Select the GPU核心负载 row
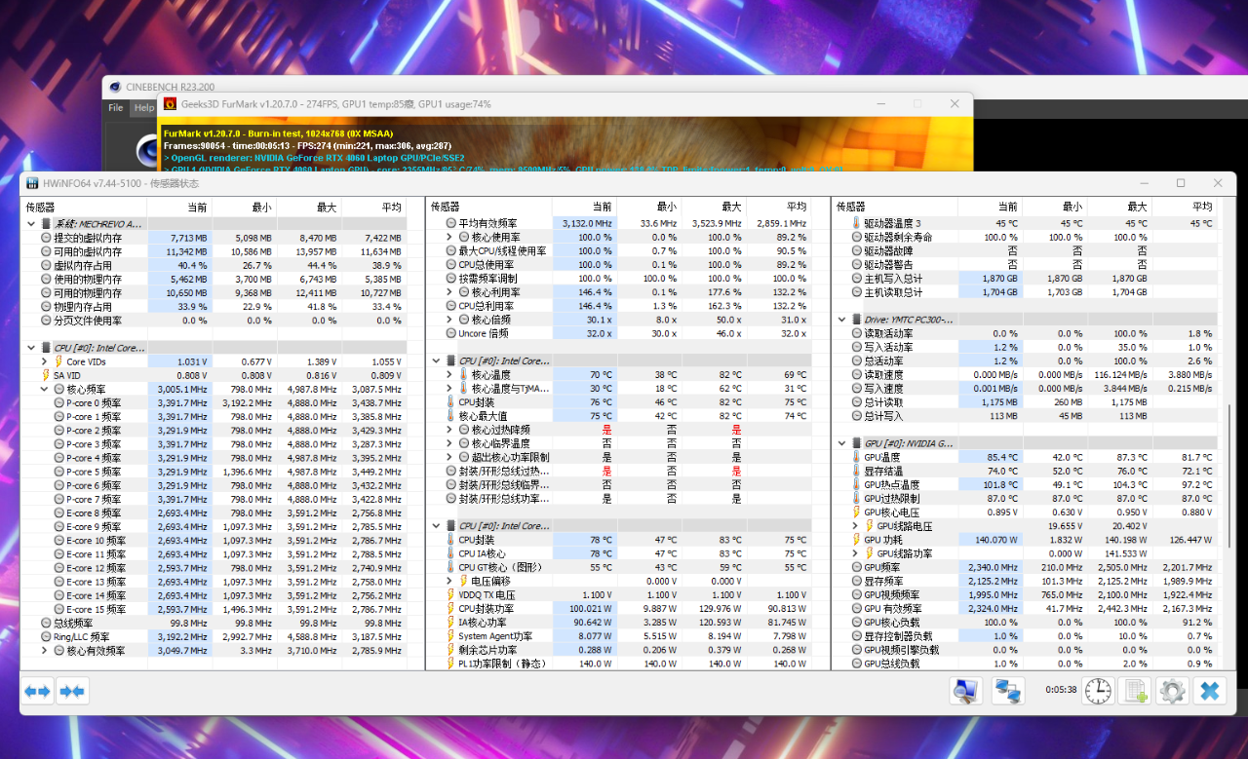The width and height of the screenshot is (1248, 759). point(1024,623)
